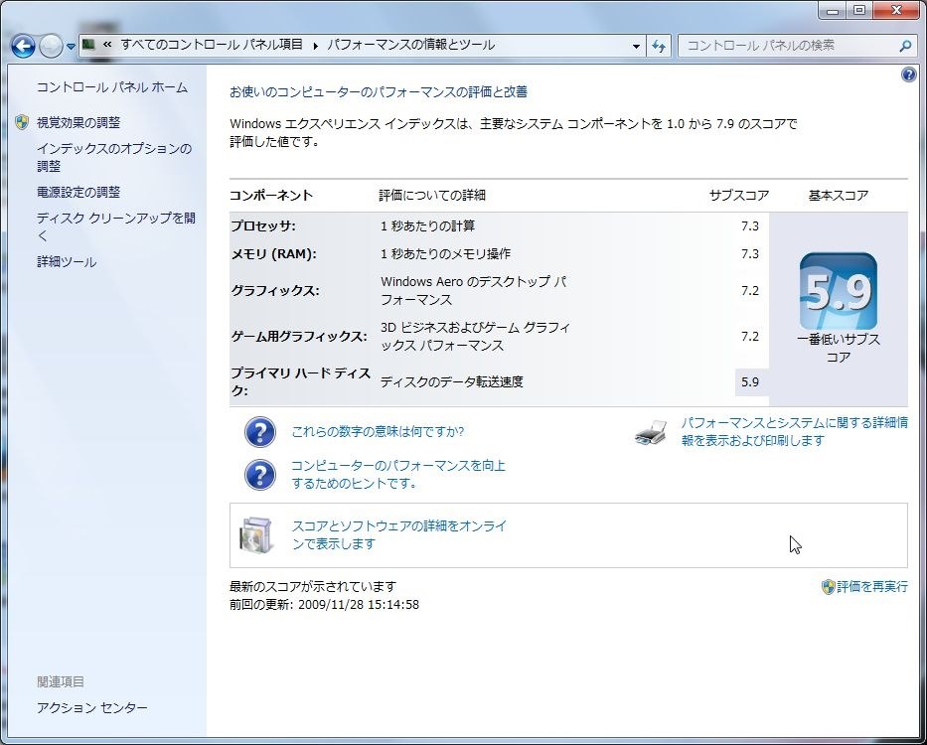Click パフォーマンスの情報とツール breadcrumb
Screen dimensions: 927x745
tap(411, 45)
